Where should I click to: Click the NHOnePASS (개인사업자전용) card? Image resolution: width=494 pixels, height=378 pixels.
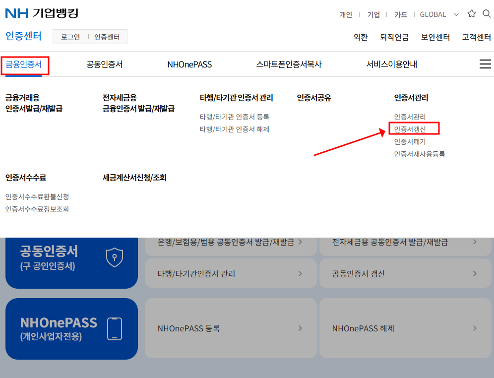pyautogui.click(x=71, y=329)
